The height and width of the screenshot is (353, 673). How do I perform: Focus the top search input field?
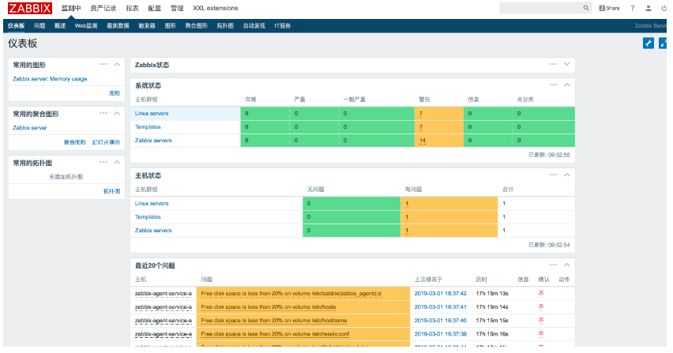click(x=540, y=8)
